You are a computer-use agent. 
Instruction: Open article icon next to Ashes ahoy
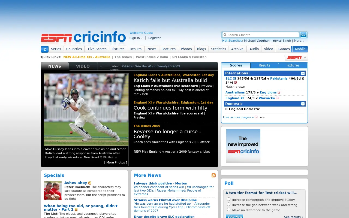[90, 183]
